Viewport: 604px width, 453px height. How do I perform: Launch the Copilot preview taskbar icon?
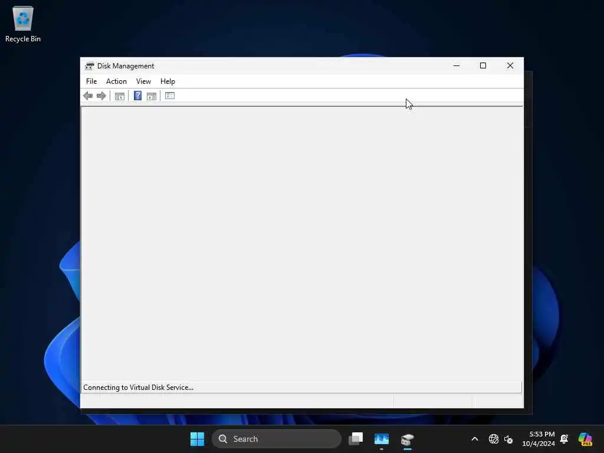click(585, 439)
